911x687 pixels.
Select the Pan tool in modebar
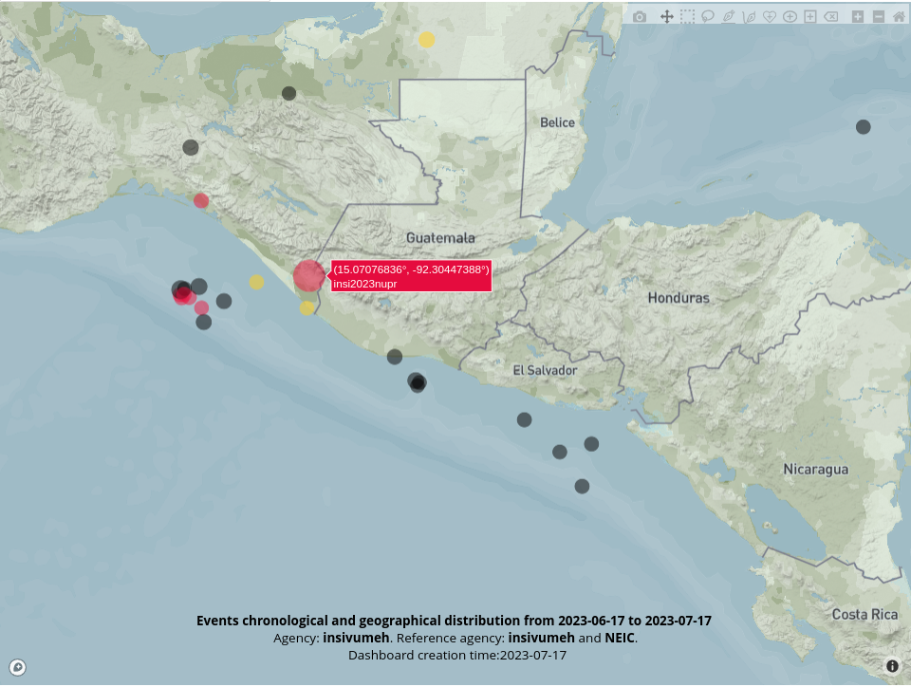click(666, 17)
